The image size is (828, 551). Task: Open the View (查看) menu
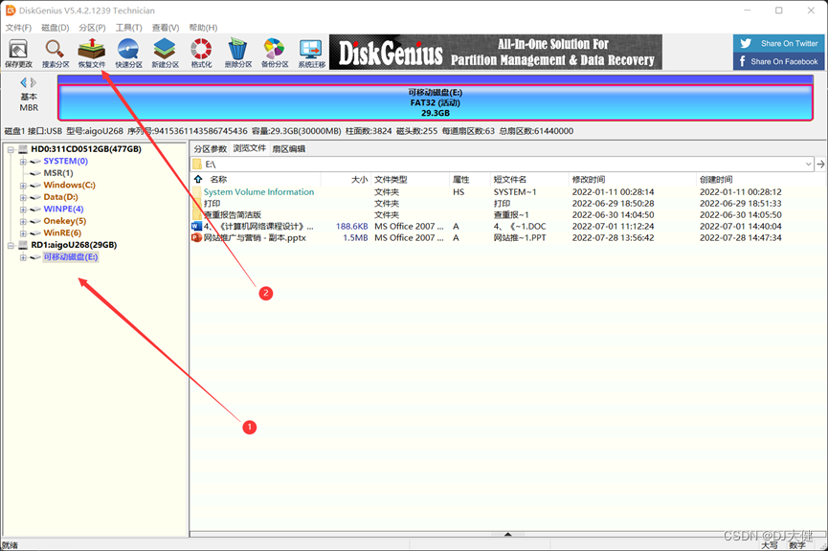[x=166, y=28]
